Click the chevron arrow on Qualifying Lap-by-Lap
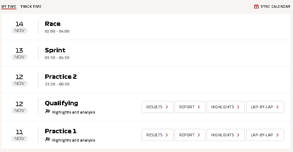Viewport: 293px width, 152px height. pos(278,107)
